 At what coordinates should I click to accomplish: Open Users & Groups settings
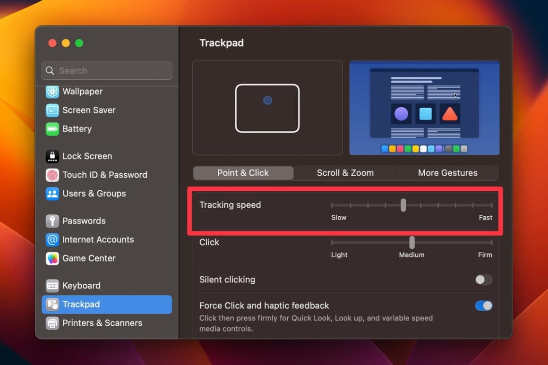click(52, 194)
